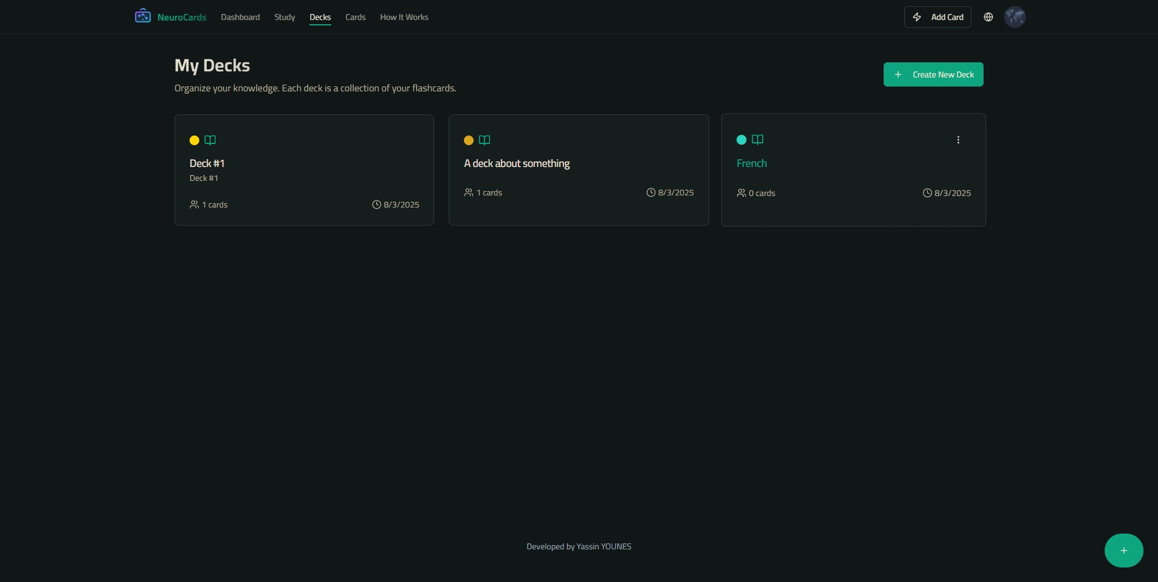Screen dimensions: 1158x582
Task: Click the clock icon on Deck #1
Action: (x=376, y=204)
